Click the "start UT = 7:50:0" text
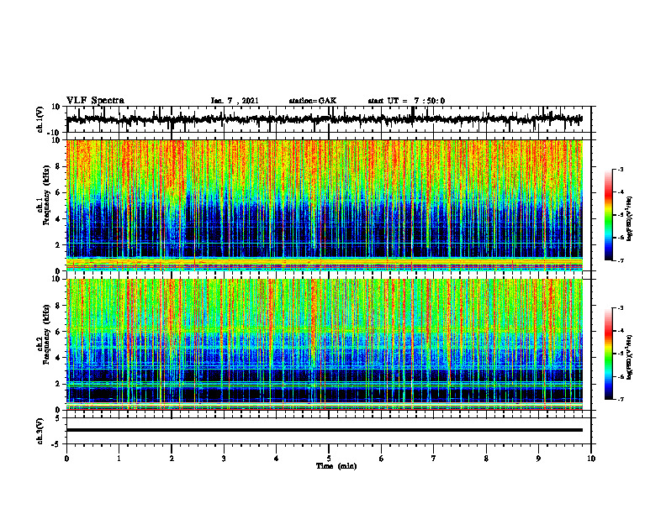 pyautogui.click(x=406, y=101)
